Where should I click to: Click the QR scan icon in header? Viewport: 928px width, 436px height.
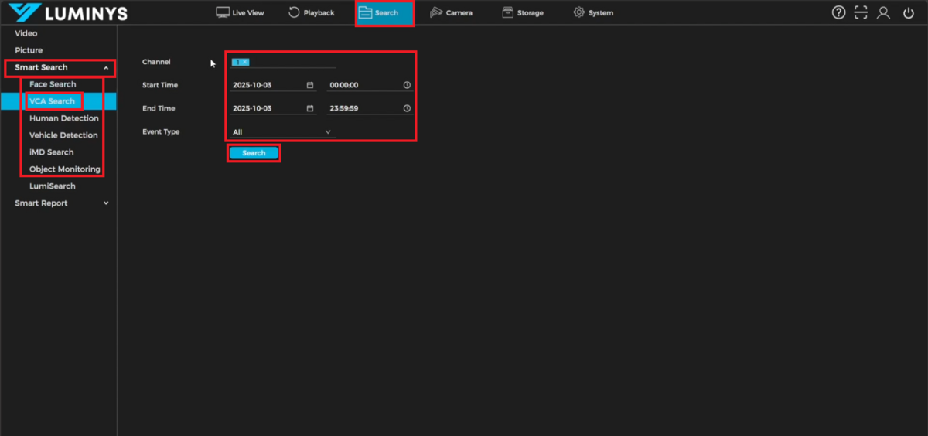coord(861,12)
